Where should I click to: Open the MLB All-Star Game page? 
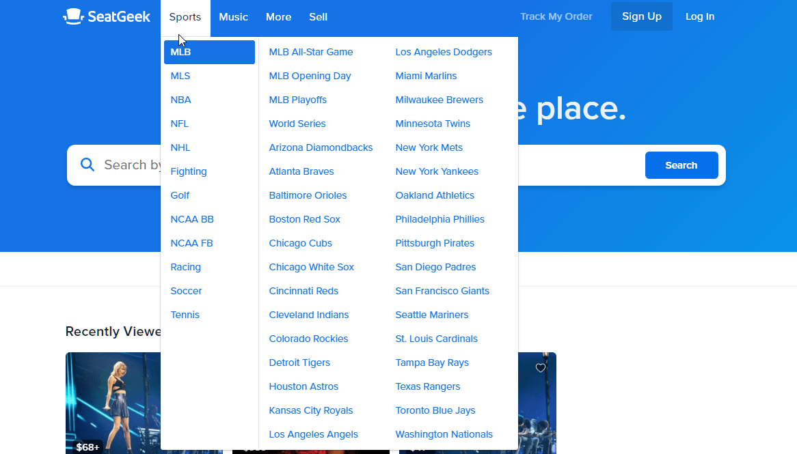pos(310,51)
